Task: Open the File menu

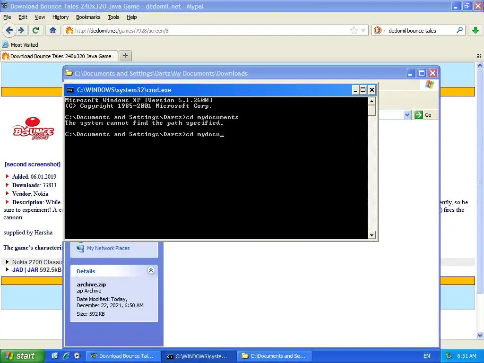Action: [7, 17]
